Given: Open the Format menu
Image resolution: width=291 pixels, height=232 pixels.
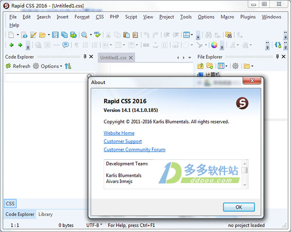Looking at the screenshot, I should (x=82, y=17).
